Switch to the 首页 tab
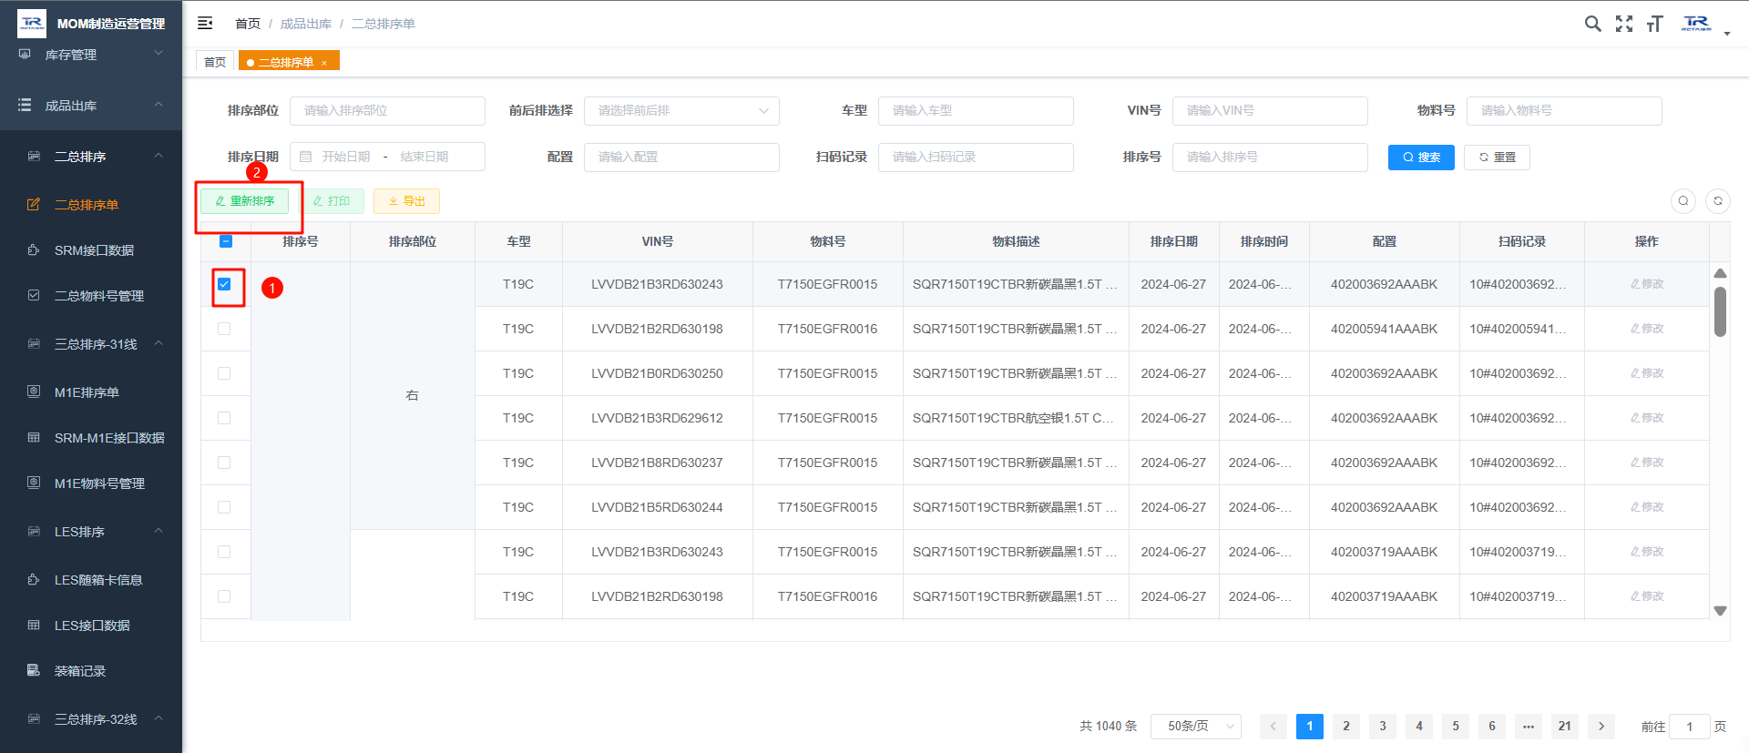 coord(215,62)
